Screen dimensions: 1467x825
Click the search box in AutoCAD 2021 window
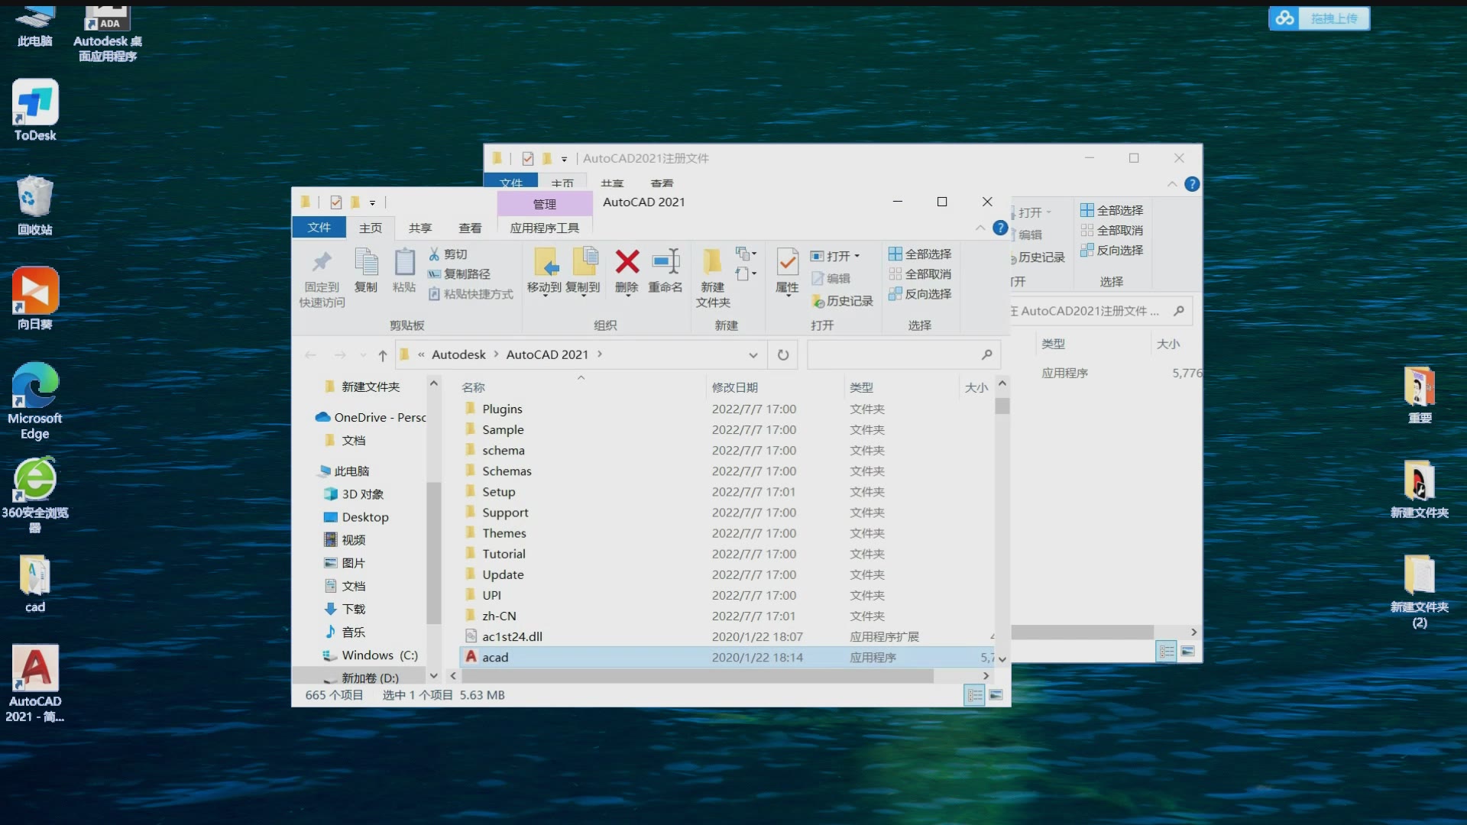pyautogui.click(x=894, y=354)
